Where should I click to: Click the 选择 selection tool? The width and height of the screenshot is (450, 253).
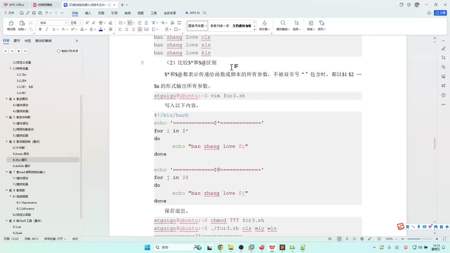pos(296,26)
